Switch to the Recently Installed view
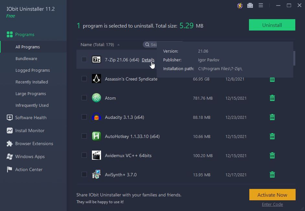Viewport: 305px width, 211px height. coord(32,82)
